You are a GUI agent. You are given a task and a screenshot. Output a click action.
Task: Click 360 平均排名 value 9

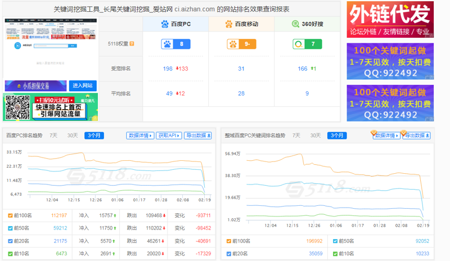307,93
